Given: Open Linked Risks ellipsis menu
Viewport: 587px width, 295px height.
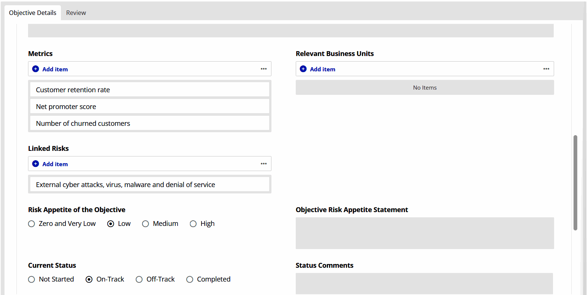Looking at the screenshot, I should [x=264, y=164].
